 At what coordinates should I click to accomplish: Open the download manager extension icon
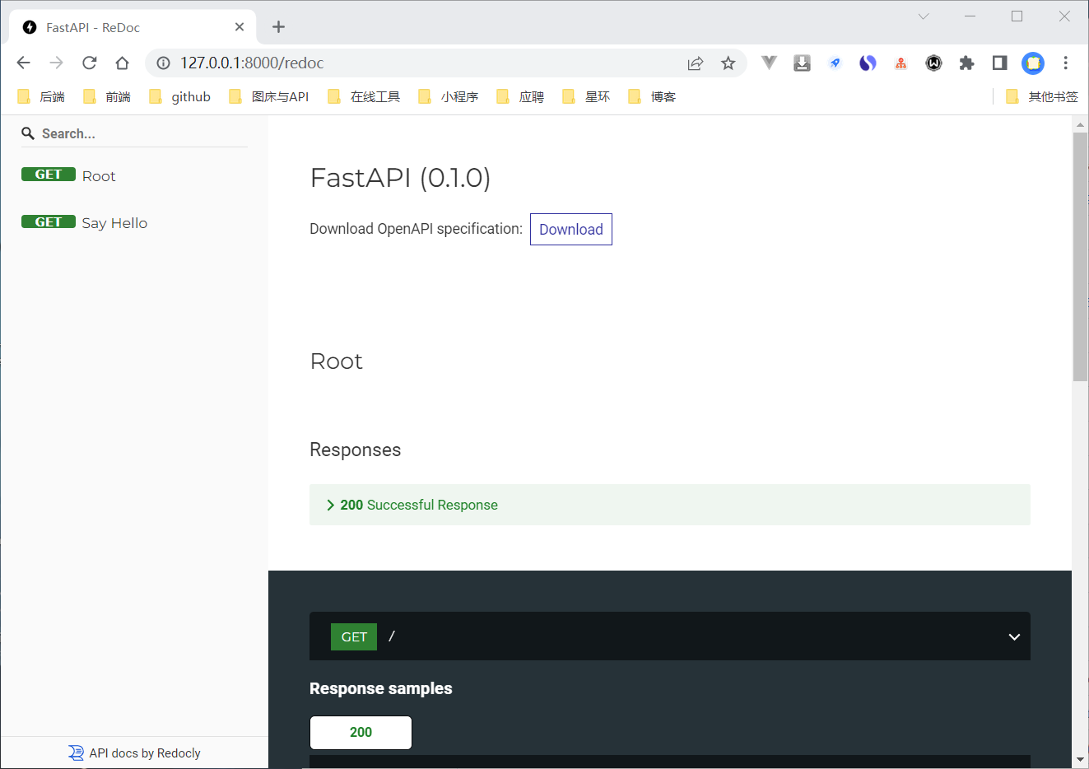pyautogui.click(x=802, y=63)
